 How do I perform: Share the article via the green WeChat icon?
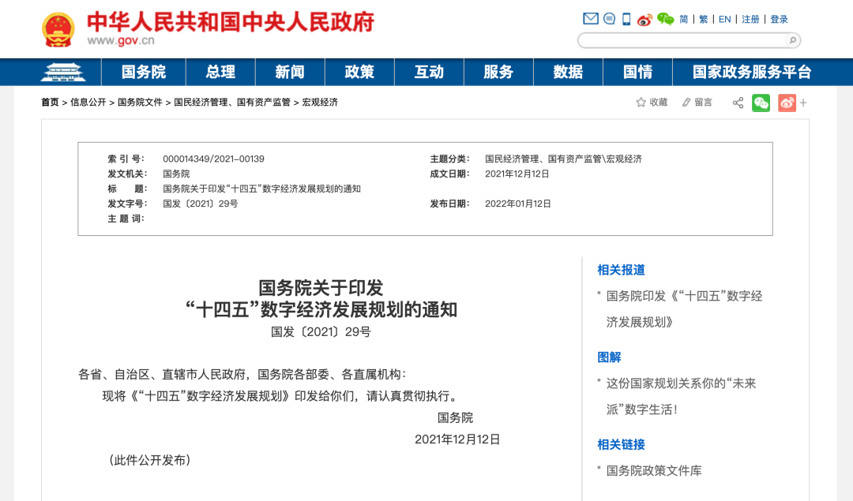pyautogui.click(x=760, y=103)
